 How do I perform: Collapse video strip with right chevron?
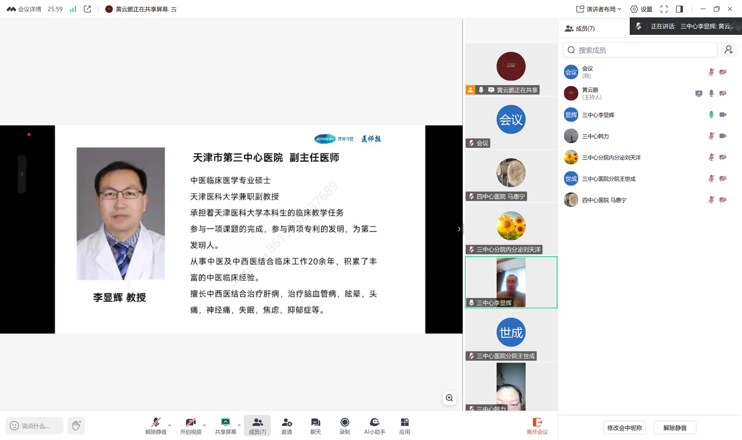click(x=459, y=229)
